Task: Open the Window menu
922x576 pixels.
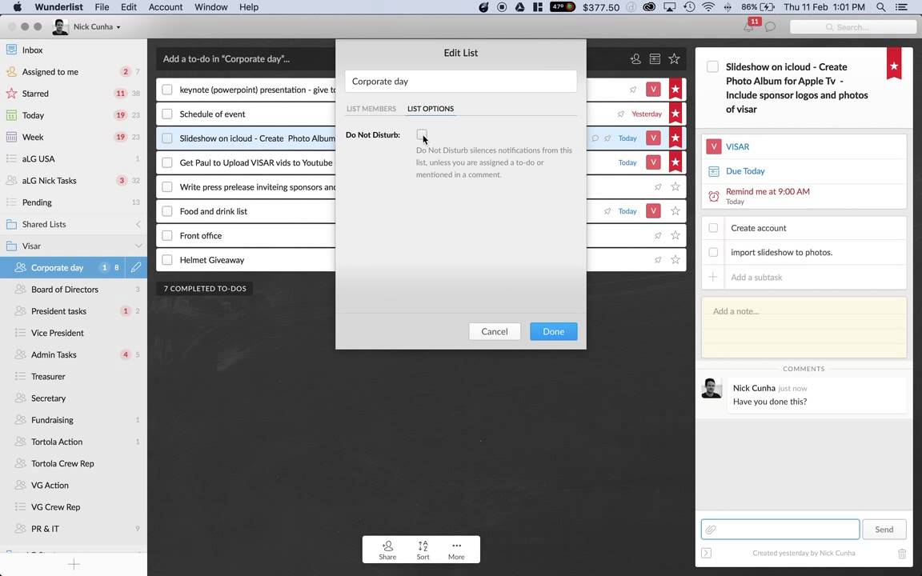Action: pos(210,7)
